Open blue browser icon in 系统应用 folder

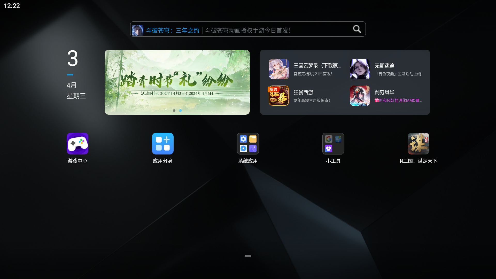click(x=243, y=148)
